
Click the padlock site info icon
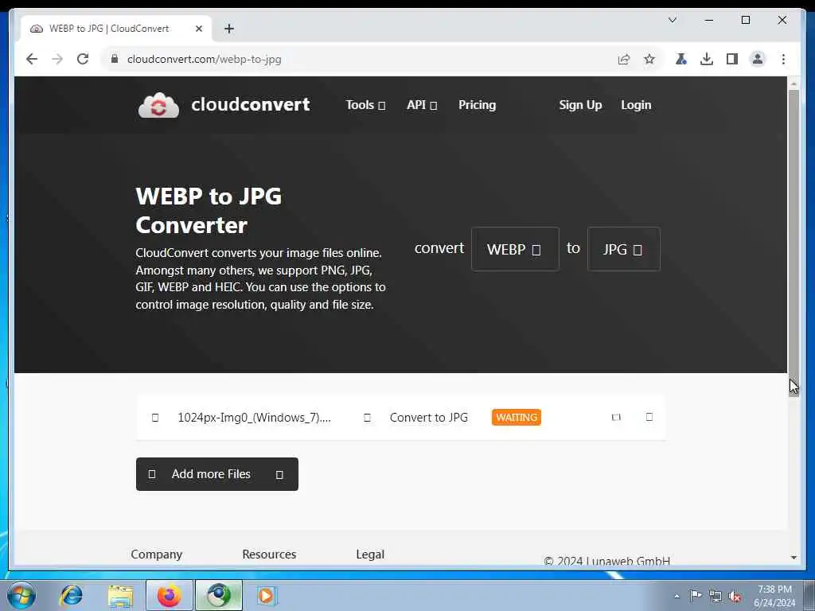point(115,59)
